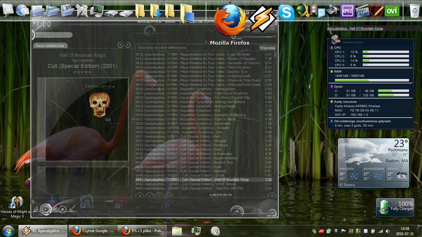
Task: Select playlist track Hyperventilation
Action: pos(204,158)
